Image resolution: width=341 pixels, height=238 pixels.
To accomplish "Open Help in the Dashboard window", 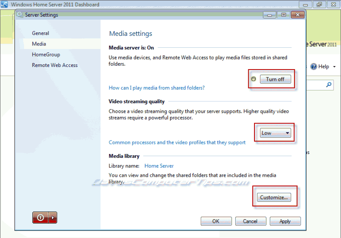I will [320, 66].
